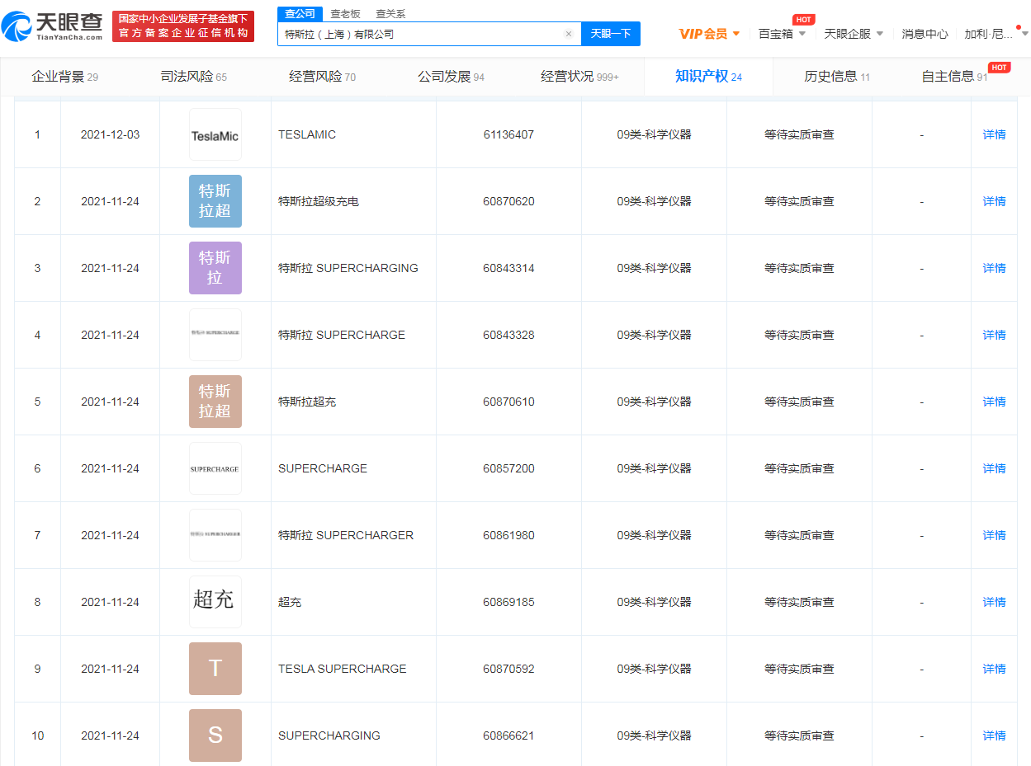Image resolution: width=1031 pixels, height=766 pixels.
Task: Select trademark name 特斯拉 SUPERCHARGING
Action: [x=348, y=268]
